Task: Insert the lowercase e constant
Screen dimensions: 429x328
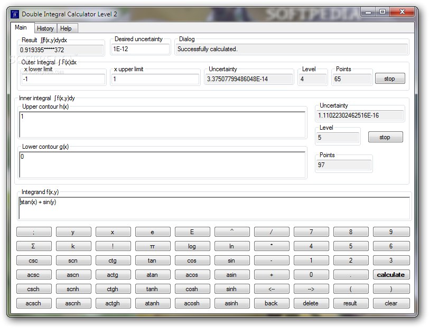Action: [x=152, y=232]
